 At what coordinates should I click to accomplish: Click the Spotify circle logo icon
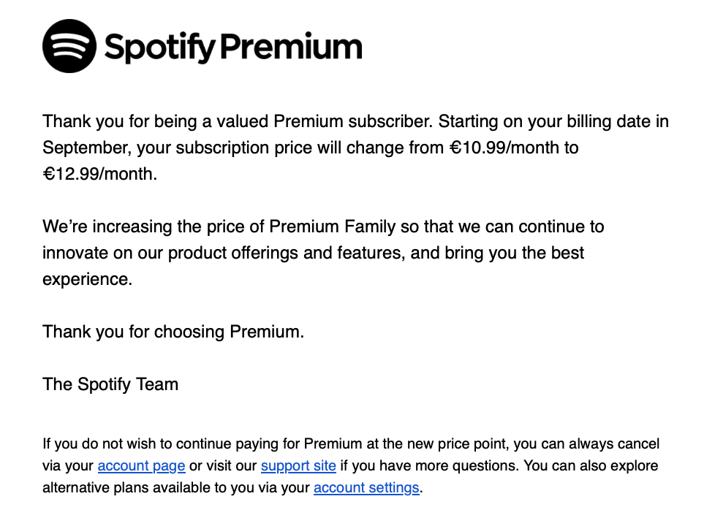(x=69, y=46)
